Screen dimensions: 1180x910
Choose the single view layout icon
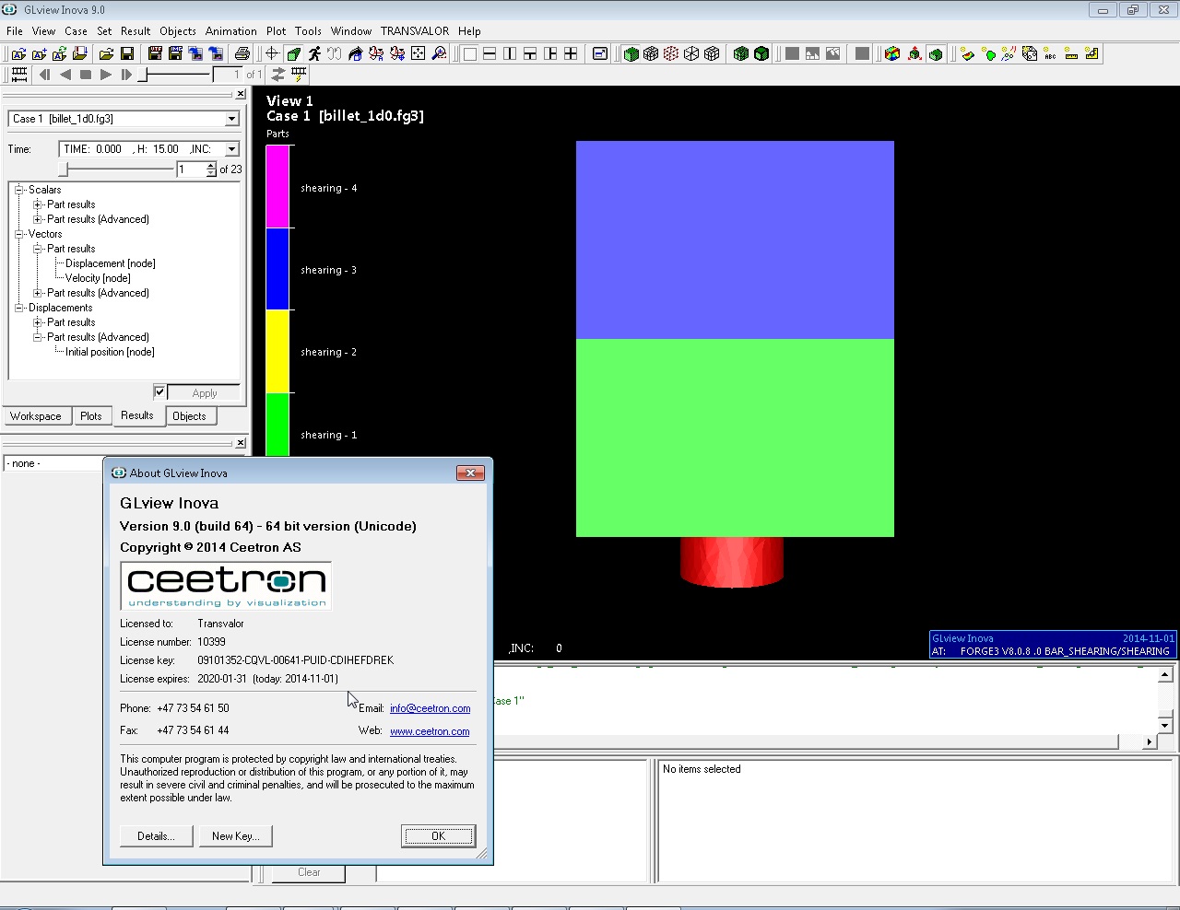(x=469, y=53)
